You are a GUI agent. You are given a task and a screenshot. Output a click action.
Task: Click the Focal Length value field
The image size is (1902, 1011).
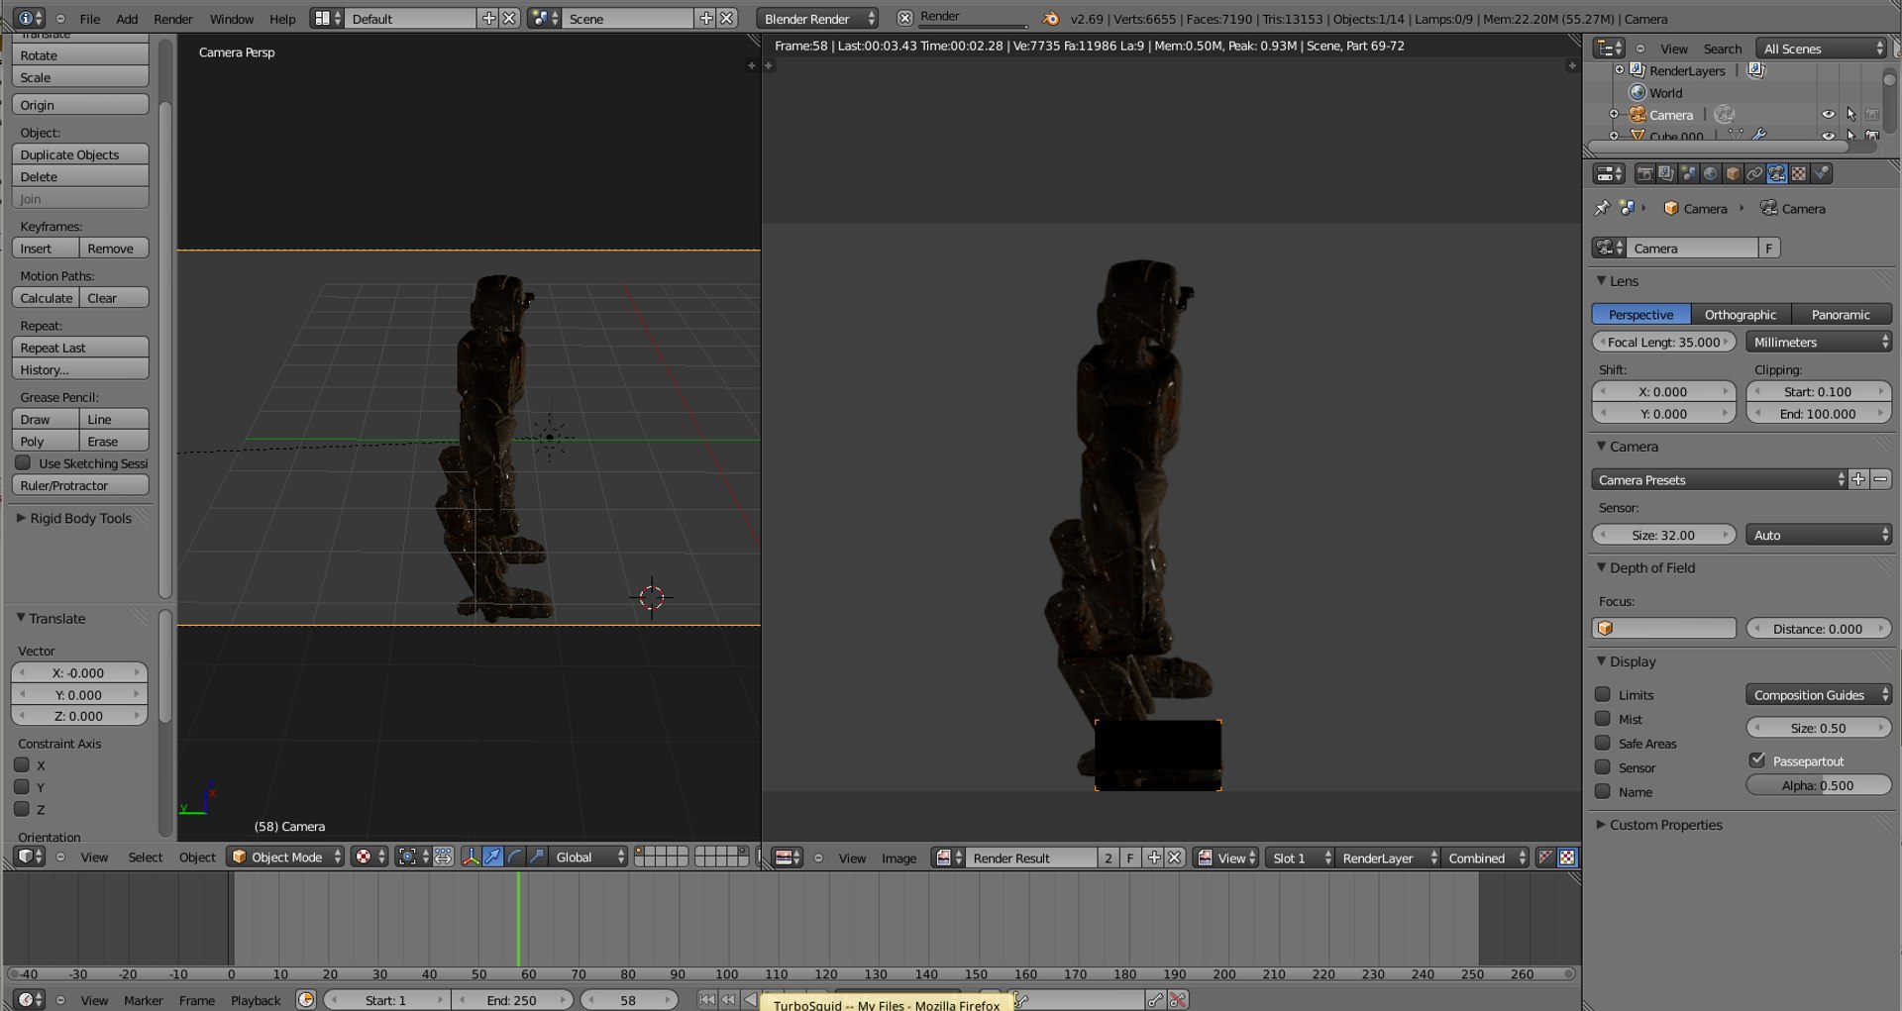click(x=1664, y=342)
